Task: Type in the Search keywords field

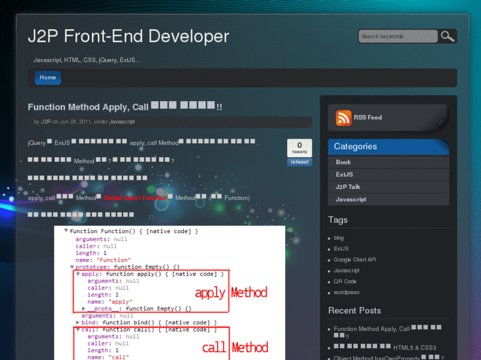Action: [398, 36]
